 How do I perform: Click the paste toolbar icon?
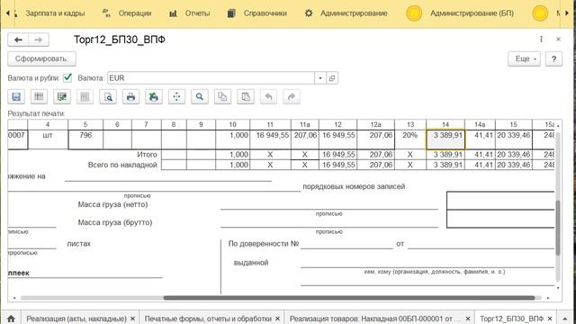246,97
